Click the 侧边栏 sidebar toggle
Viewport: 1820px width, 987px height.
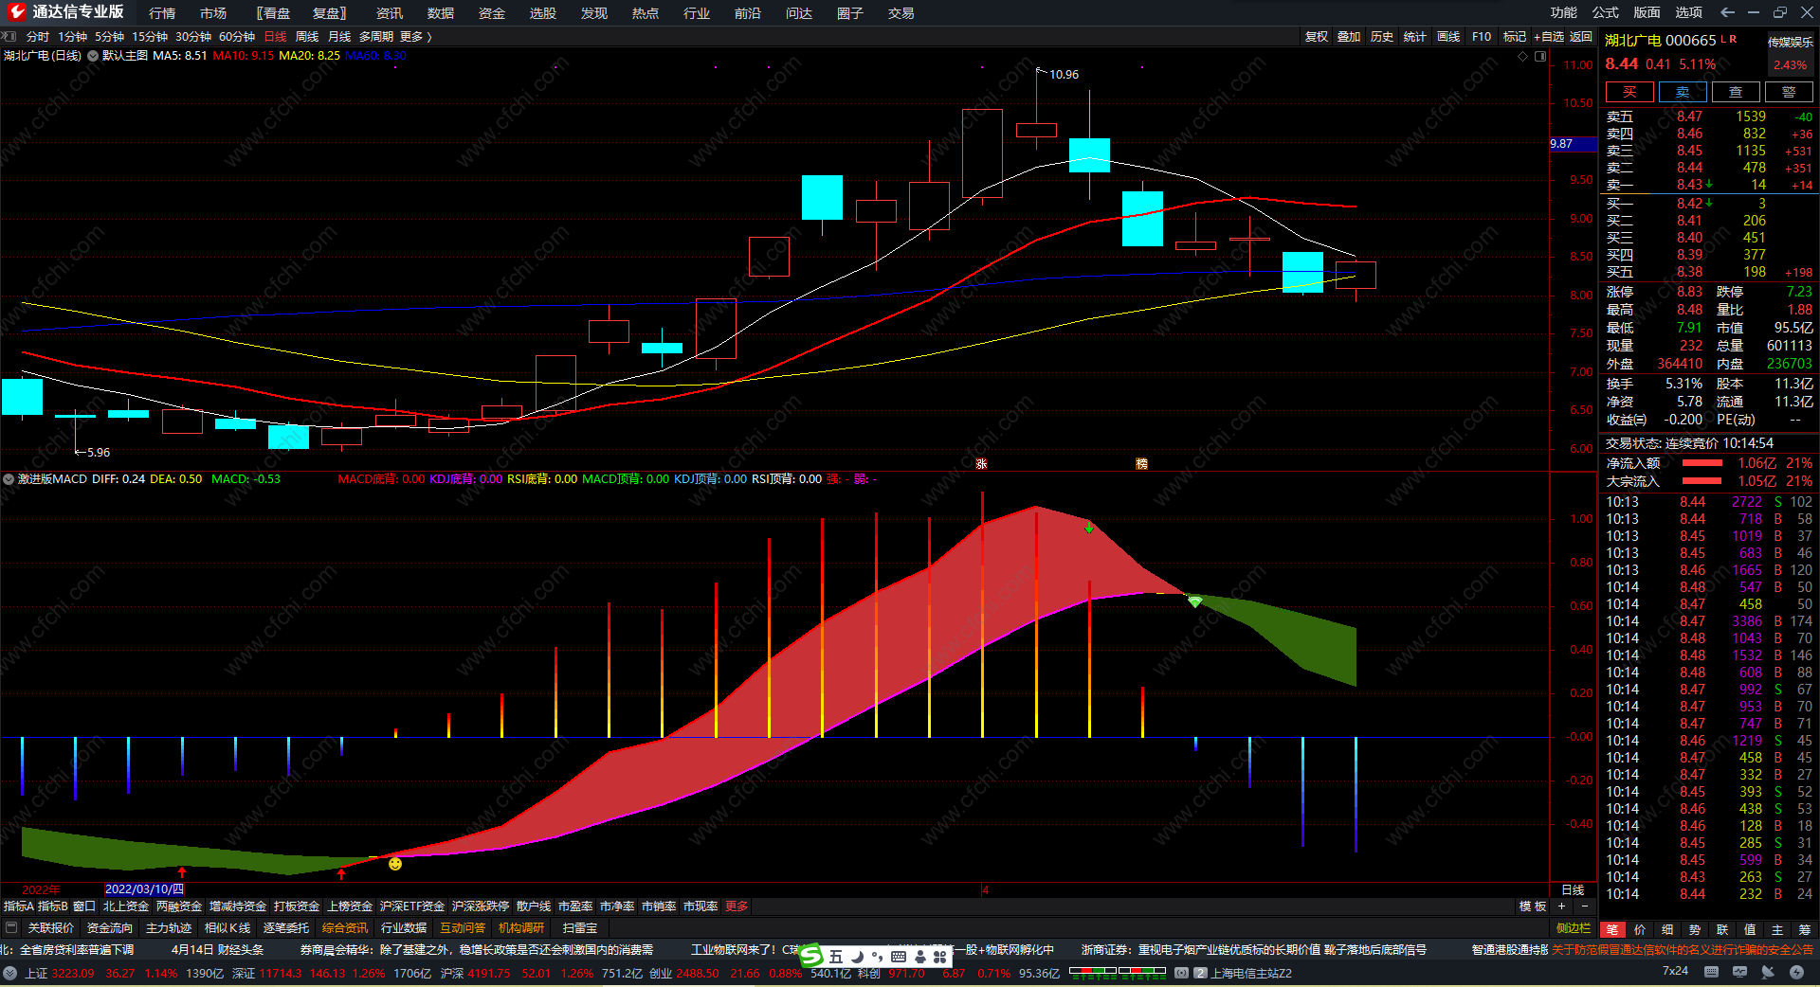[1574, 928]
